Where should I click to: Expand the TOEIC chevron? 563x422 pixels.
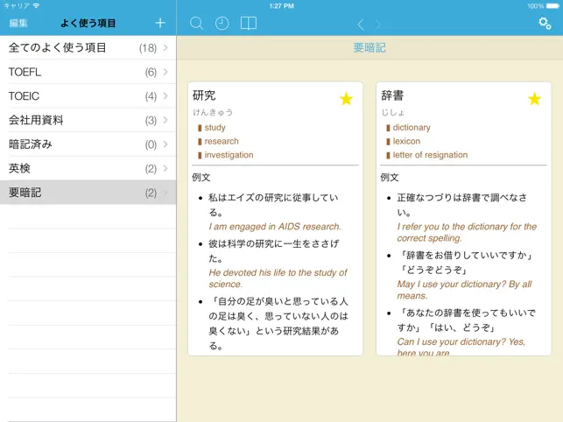[x=165, y=96]
